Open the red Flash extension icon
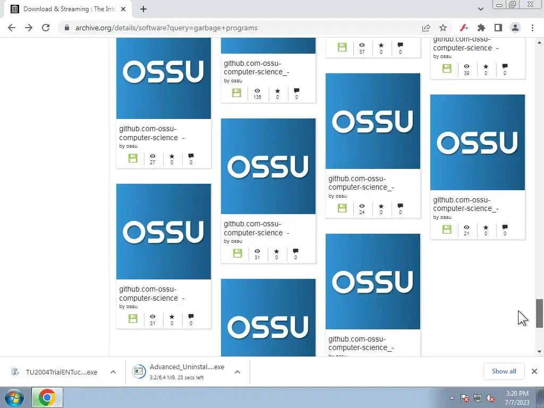544x408 pixels. pos(464,28)
